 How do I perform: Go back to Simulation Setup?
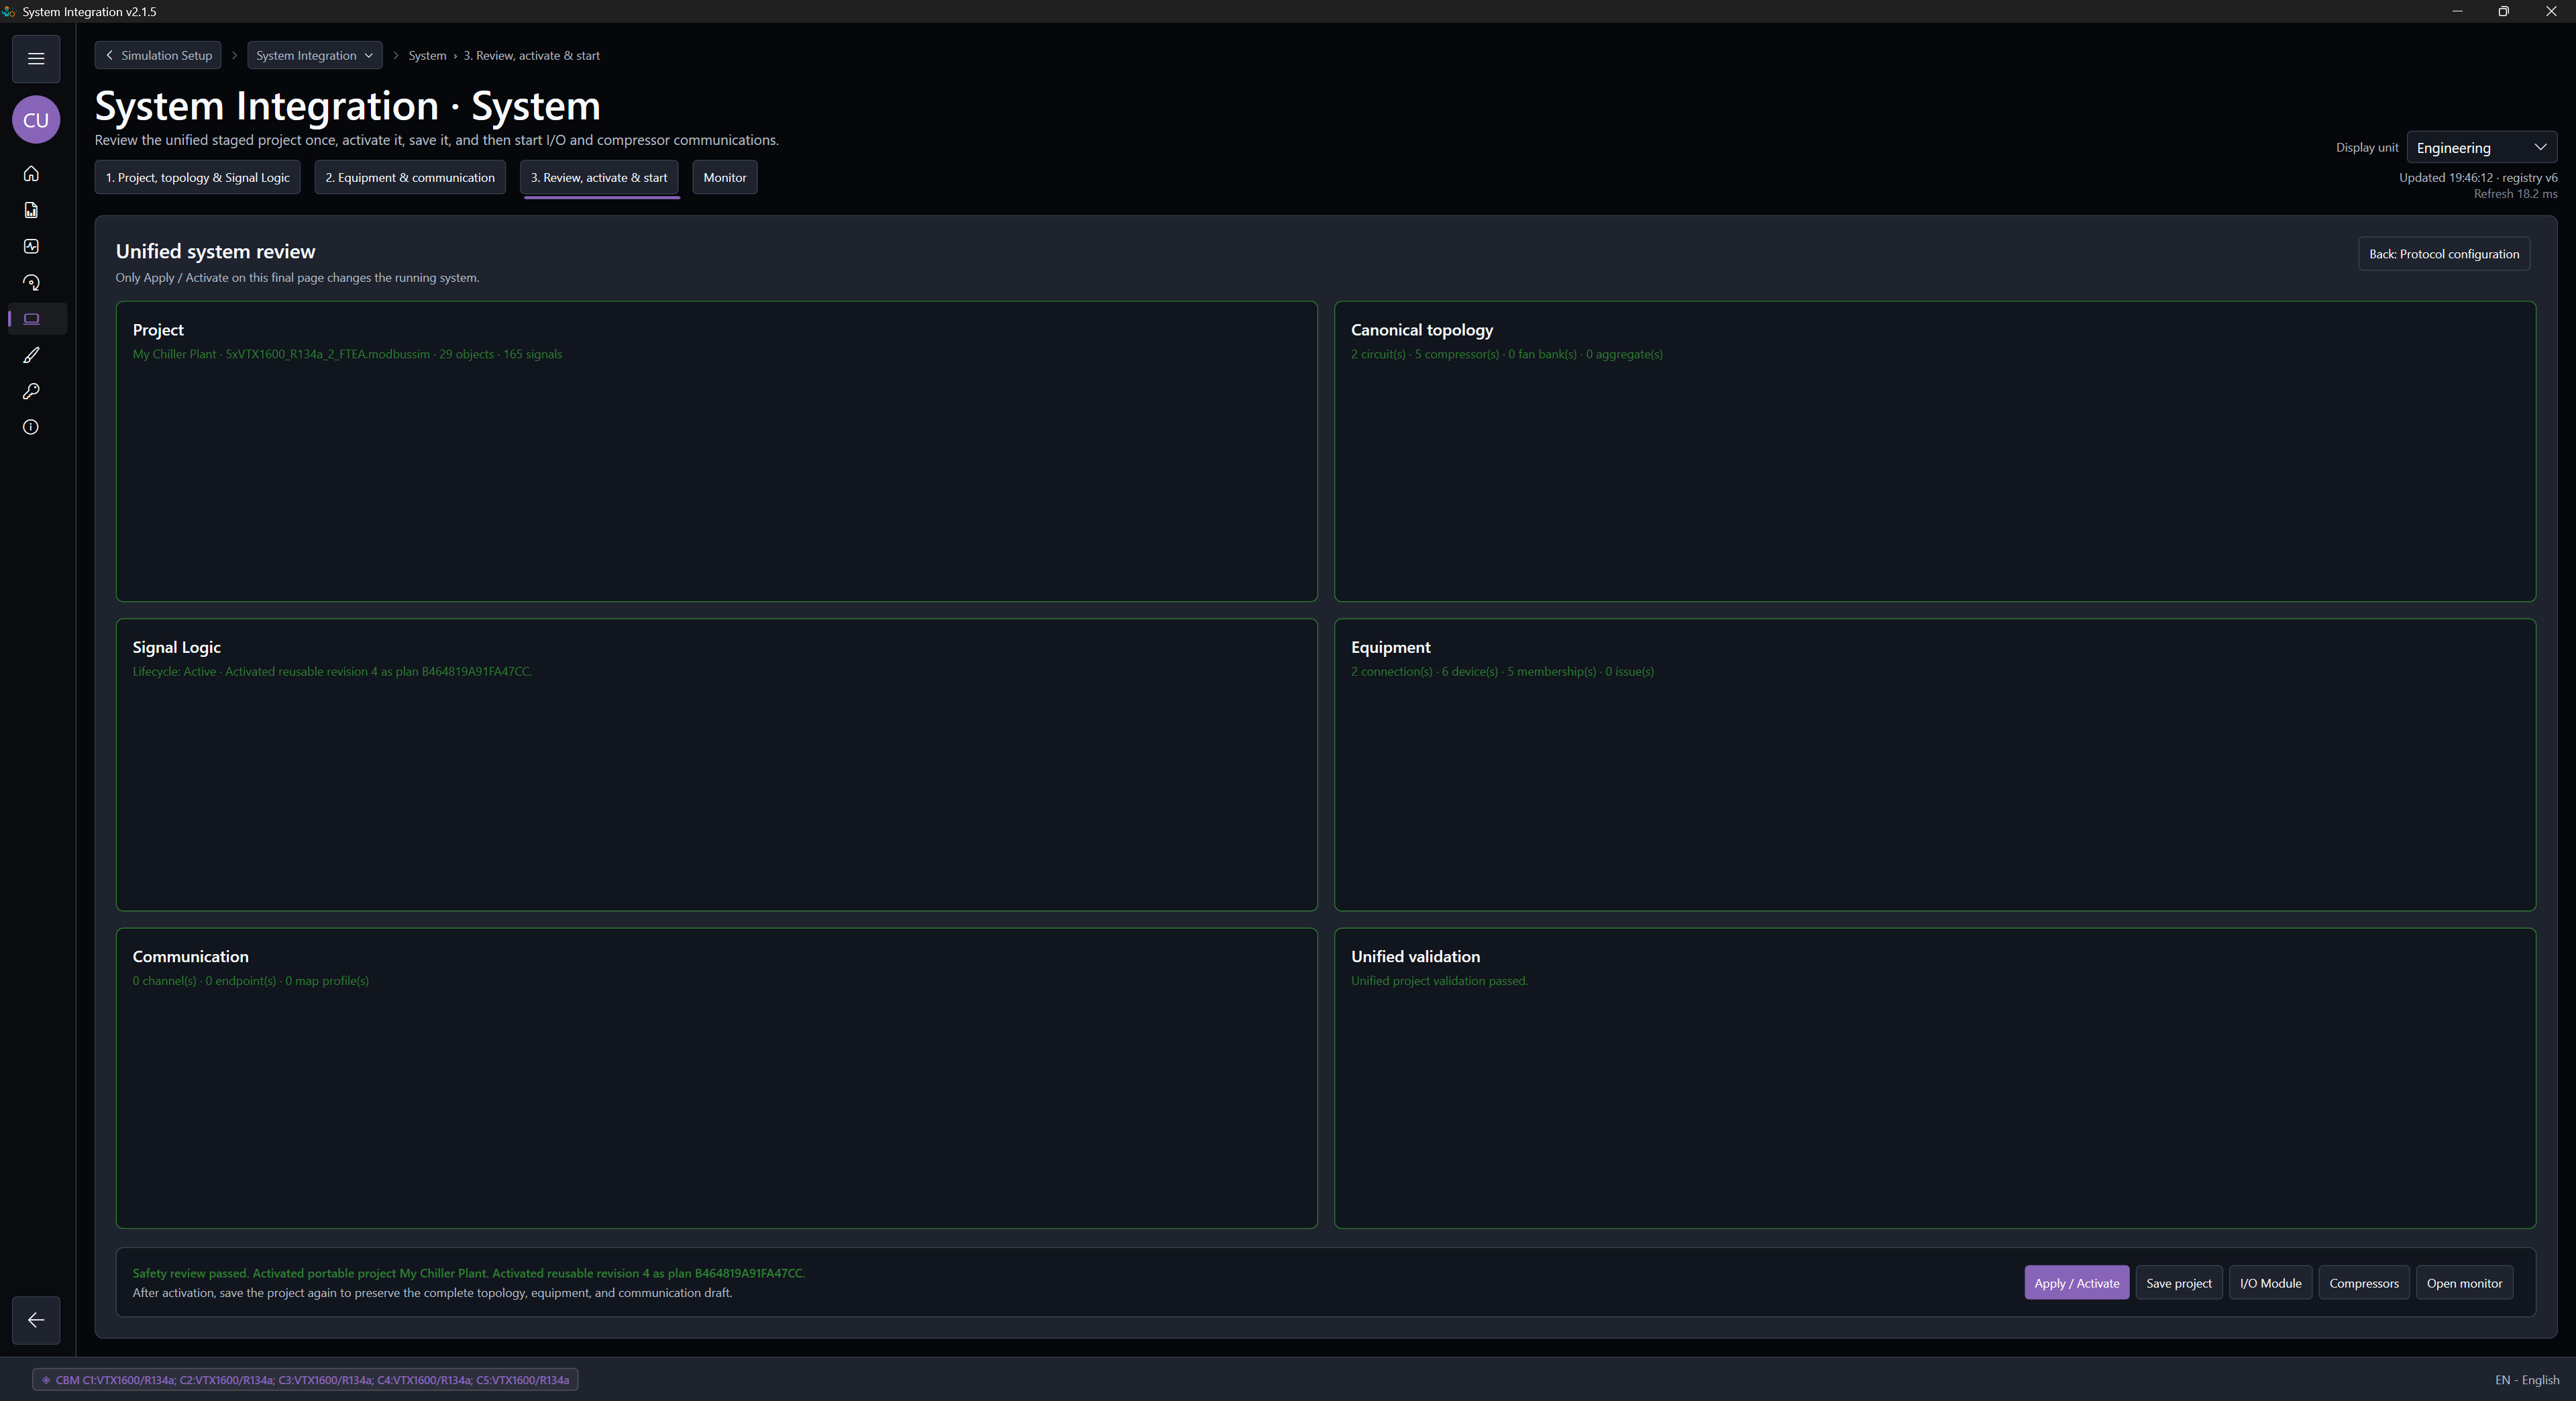pos(159,55)
